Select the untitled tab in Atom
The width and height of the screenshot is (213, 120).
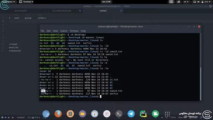click(x=103, y=11)
